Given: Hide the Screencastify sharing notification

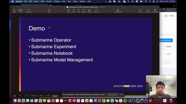Looking at the screenshot, I should (x=121, y=94).
